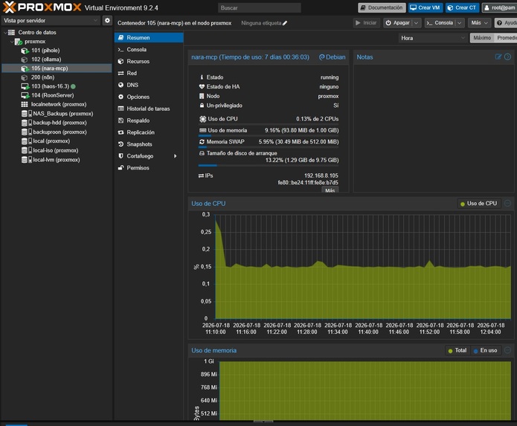This screenshot has height=426, width=517.
Task: Select local-lvm storage
Action: tap(56, 160)
